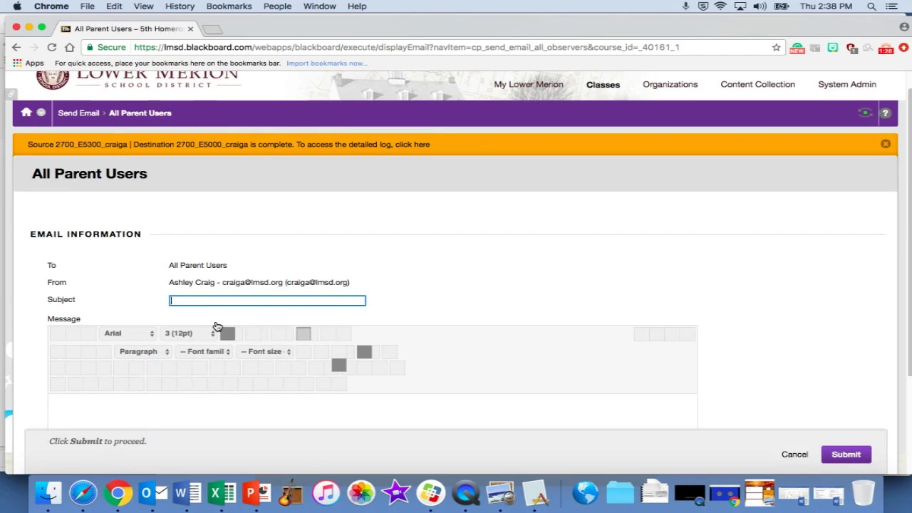Image resolution: width=912 pixels, height=513 pixels.
Task: Open Finder from the dock
Action: coord(48,493)
